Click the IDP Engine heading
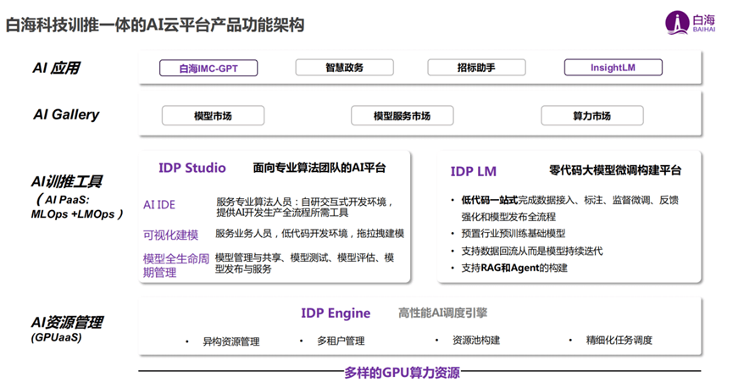This screenshot has width=733, height=388. pyautogui.click(x=336, y=313)
